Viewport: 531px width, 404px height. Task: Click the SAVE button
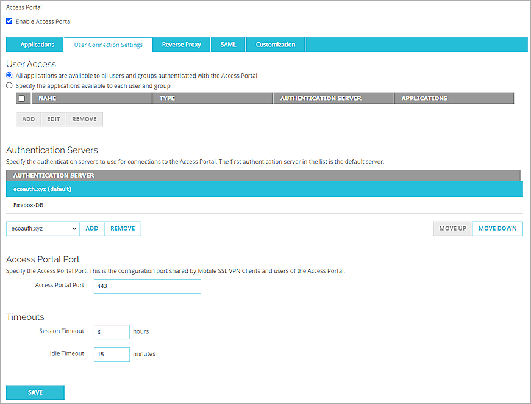[x=35, y=392]
